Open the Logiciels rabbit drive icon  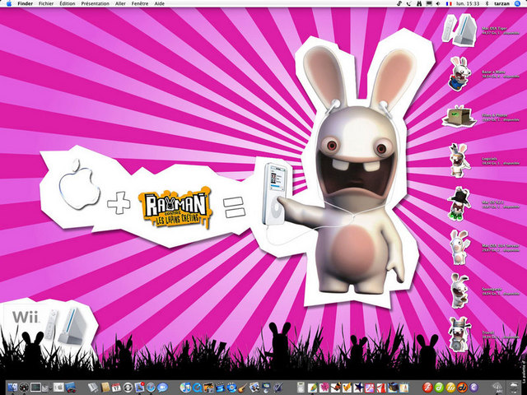(x=459, y=160)
